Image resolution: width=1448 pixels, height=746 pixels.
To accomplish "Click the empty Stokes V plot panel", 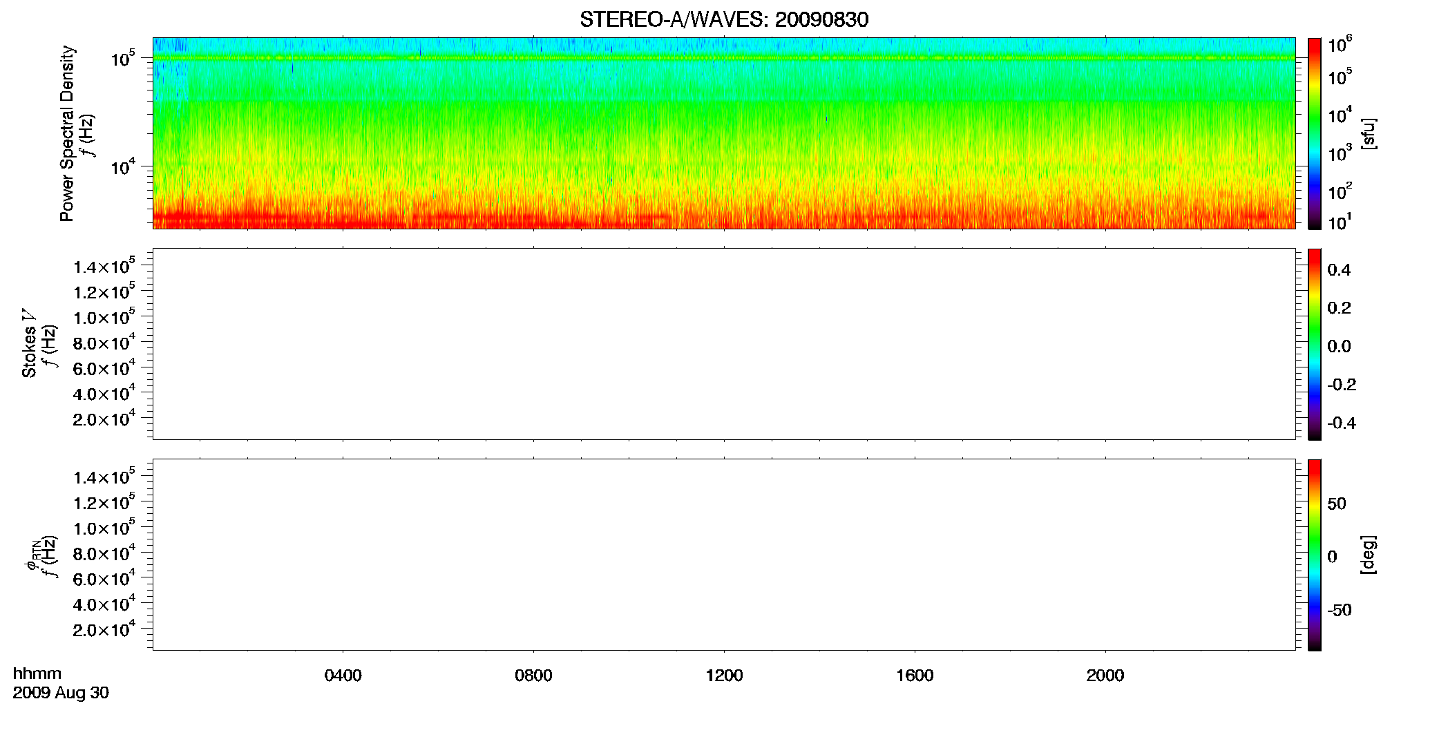I will click(724, 344).
